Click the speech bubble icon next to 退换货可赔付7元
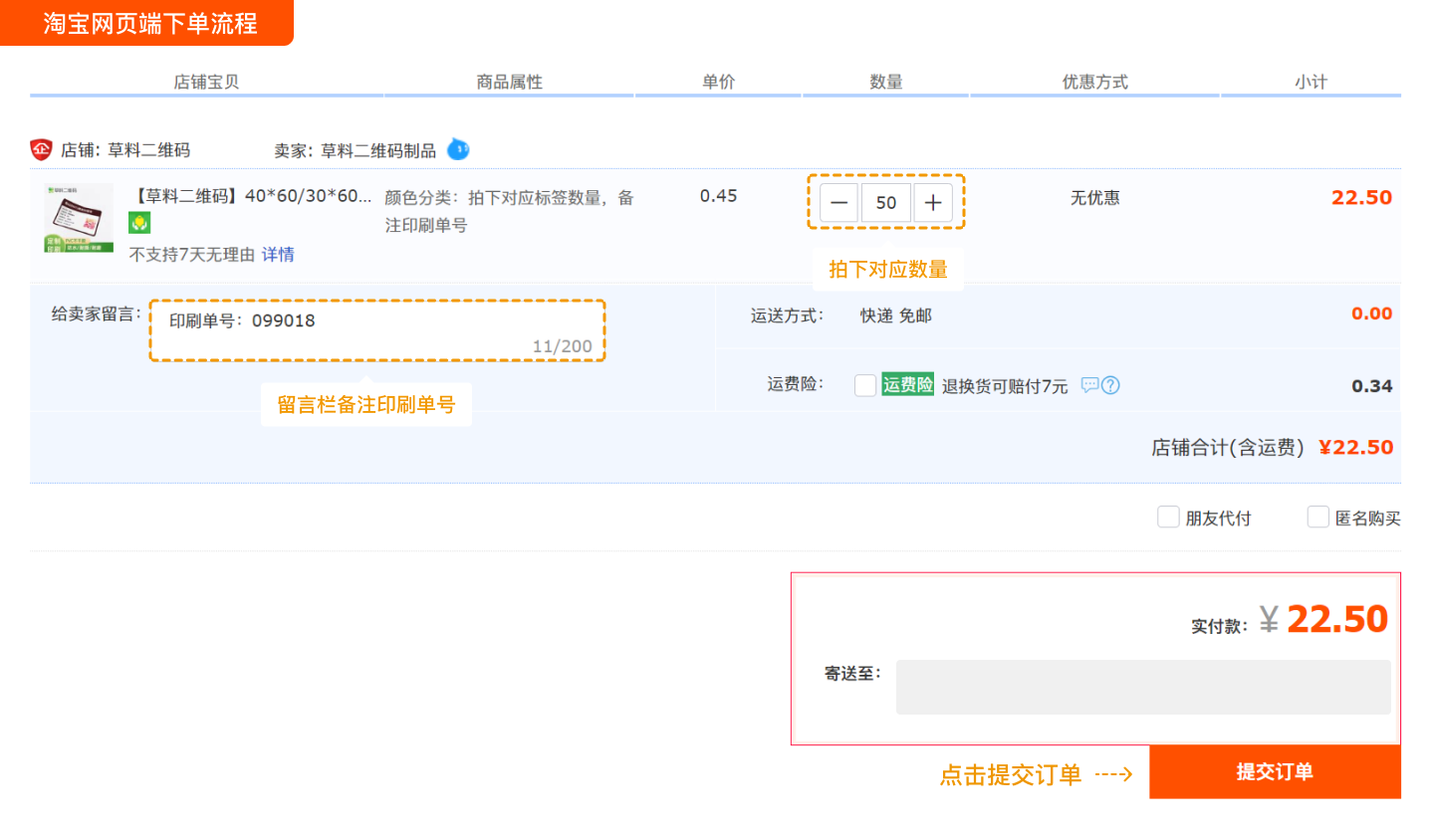The width and height of the screenshot is (1434, 834). coord(1089,385)
